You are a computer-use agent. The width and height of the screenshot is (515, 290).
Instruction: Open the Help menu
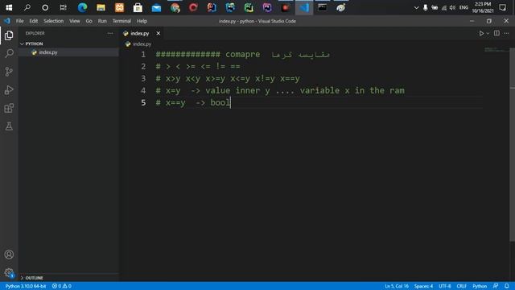(x=142, y=21)
